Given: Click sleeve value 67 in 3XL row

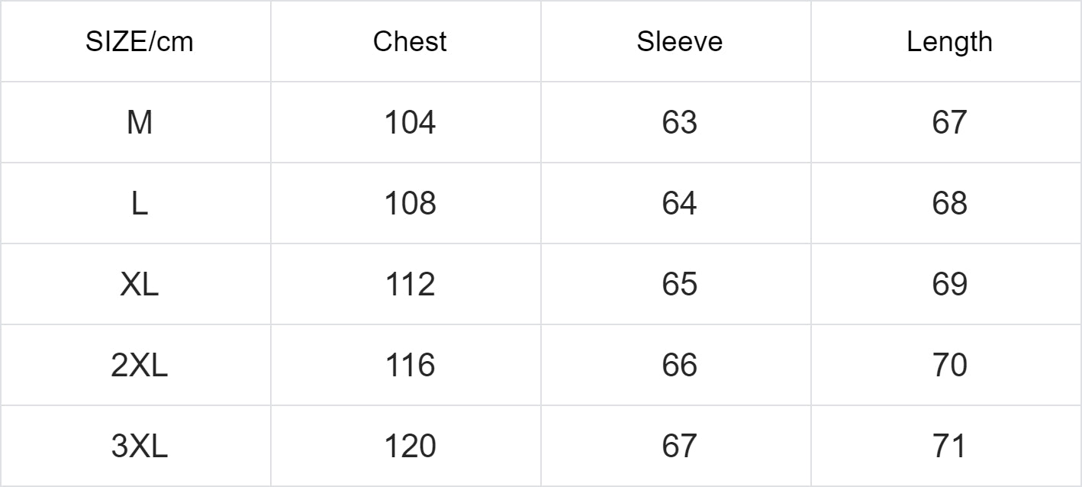Looking at the screenshot, I should (679, 446).
